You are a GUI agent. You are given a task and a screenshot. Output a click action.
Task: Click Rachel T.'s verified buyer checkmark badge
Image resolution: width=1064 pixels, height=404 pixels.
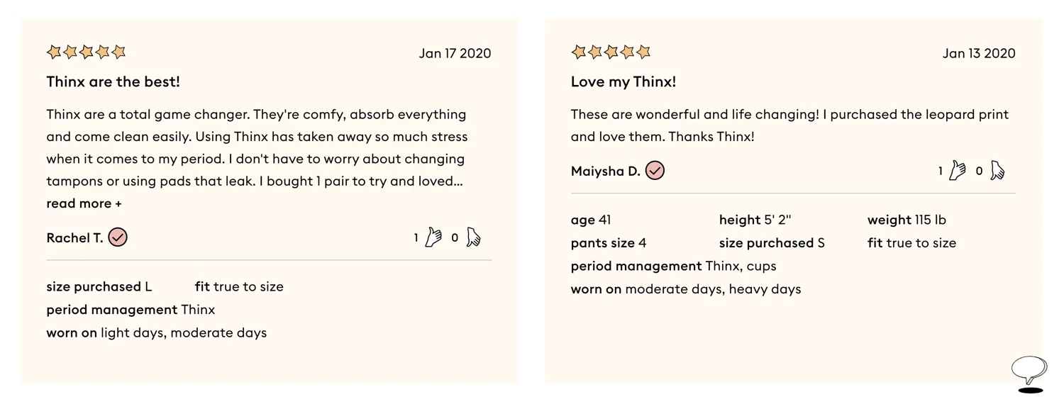118,237
